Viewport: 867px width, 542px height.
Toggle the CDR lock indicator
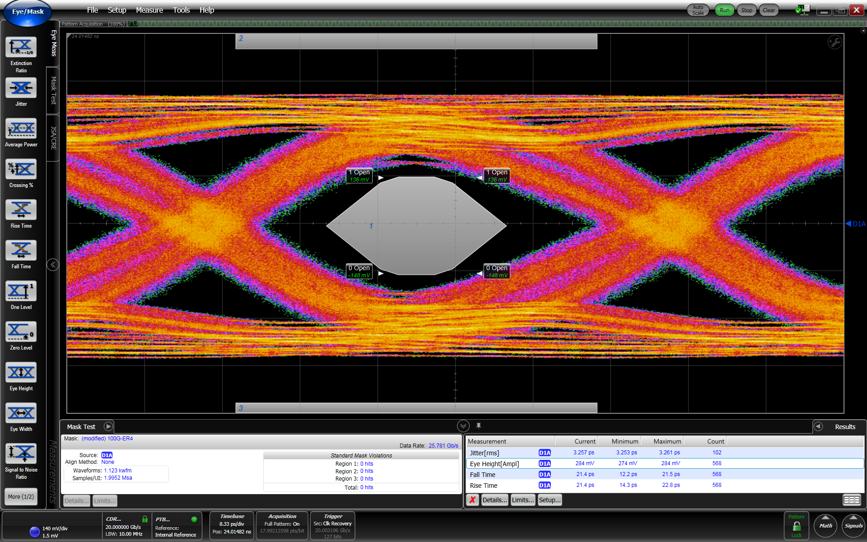[145, 519]
